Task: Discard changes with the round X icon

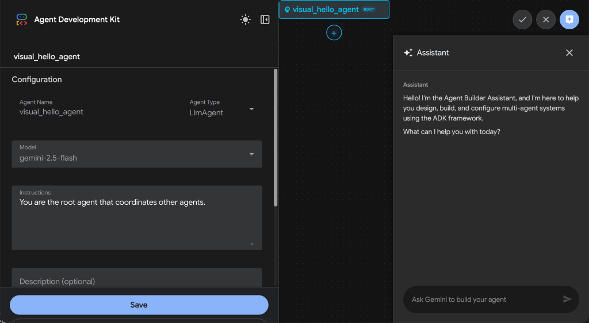Action: pyautogui.click(x=546, y=20)
